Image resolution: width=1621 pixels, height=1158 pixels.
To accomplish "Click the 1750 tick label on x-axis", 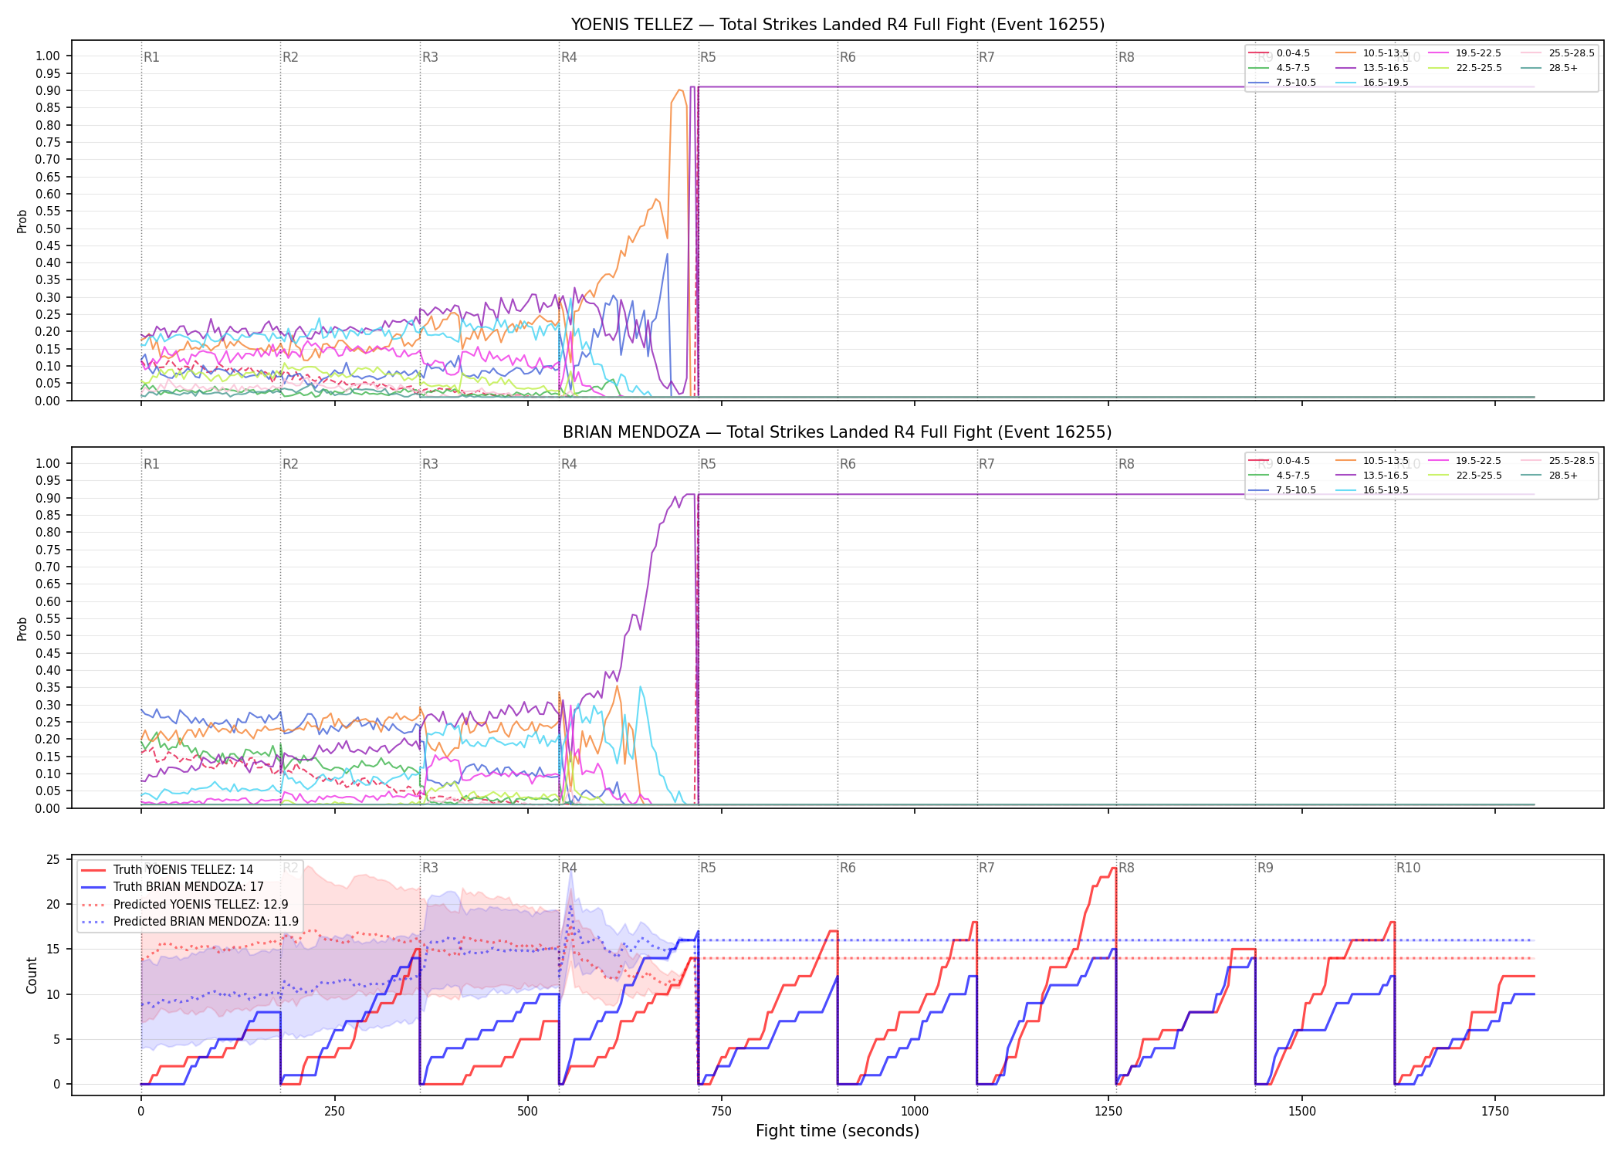I will pyautogui.click(x=1495, y=1112).
